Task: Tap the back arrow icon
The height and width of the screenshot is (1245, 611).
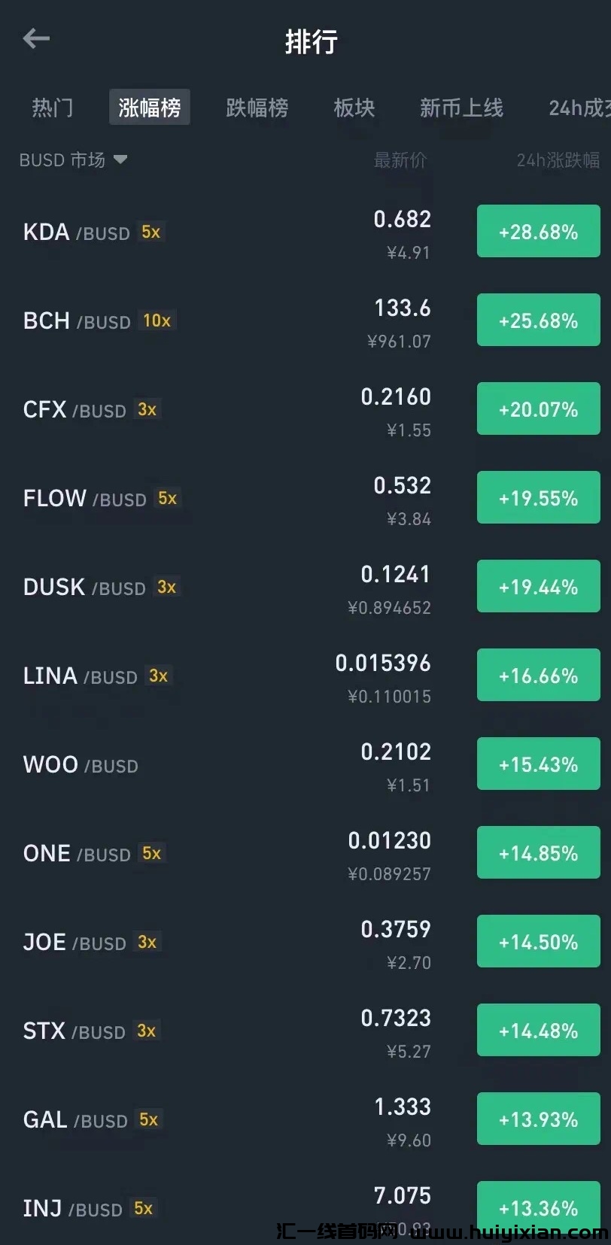Action: coord(35,38)
